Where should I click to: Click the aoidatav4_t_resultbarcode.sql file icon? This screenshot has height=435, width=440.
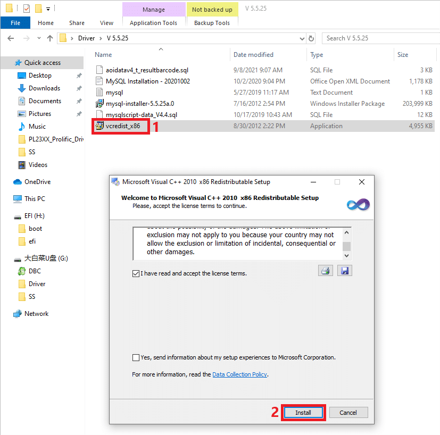(99, 70)
